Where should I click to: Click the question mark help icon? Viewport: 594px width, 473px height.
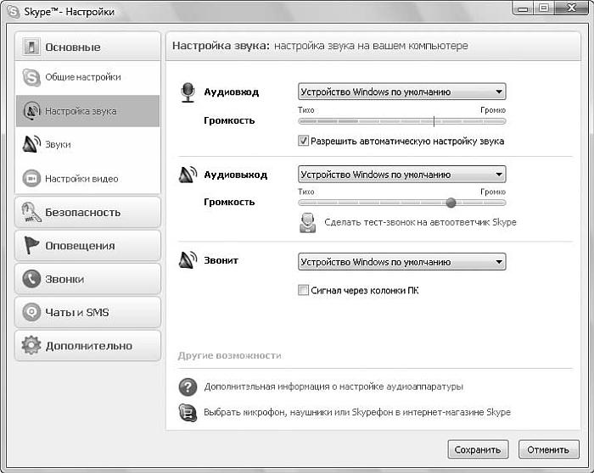[188, 387]
